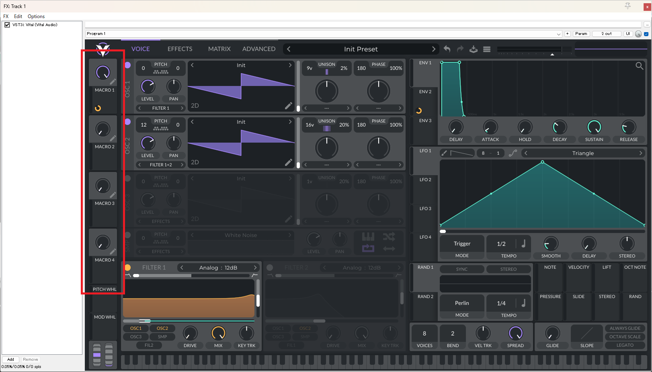The width and height of the screenshot is (652, 372).
Task: Click the Macro 1 modulation source icon
Action: 98,108
